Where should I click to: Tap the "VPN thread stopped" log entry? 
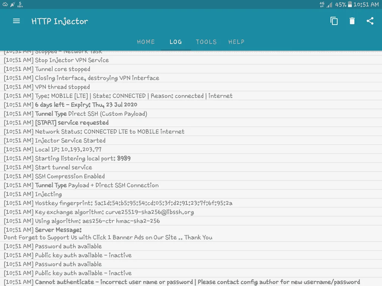click(191, 87)
